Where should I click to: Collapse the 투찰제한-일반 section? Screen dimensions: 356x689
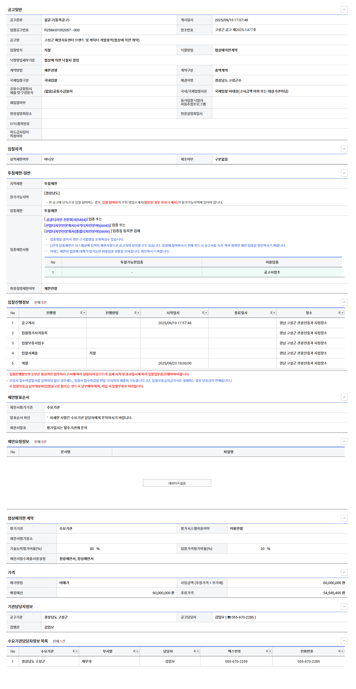(x=344, y=173)
